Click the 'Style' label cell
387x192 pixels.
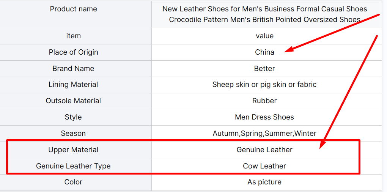coord(73,117)
